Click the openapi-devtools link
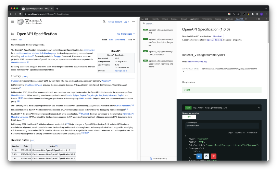This screenshot has height=171, width=277. pos(214,40)
